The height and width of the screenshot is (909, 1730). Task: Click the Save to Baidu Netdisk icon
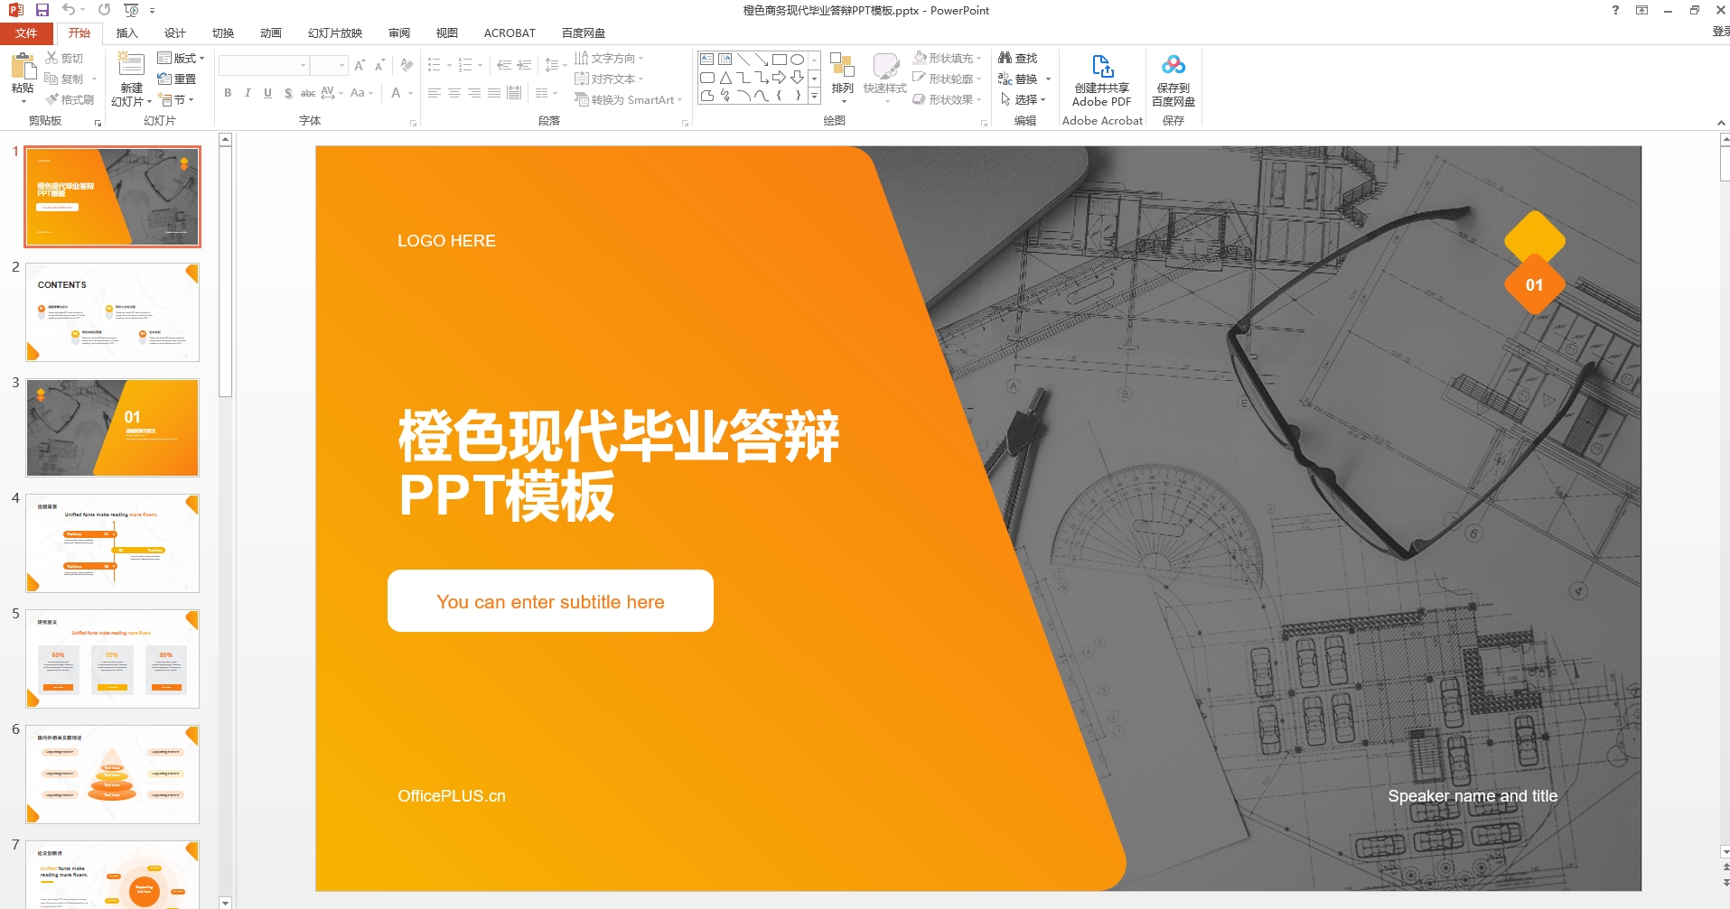(1173, 66)
